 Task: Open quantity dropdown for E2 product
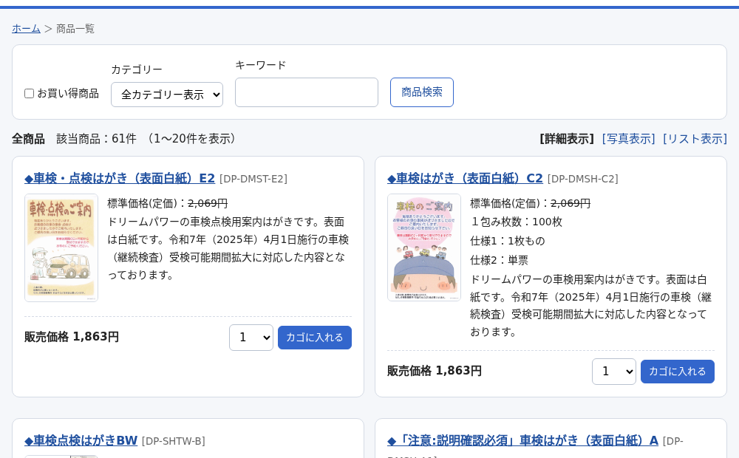pyautogui.click(x=251, y=338)
